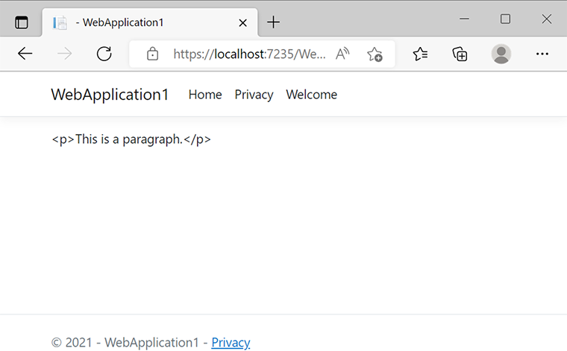This screenshot has height=351, width=567.
Task: Open the Favorites list
Action: click(420, 54)
